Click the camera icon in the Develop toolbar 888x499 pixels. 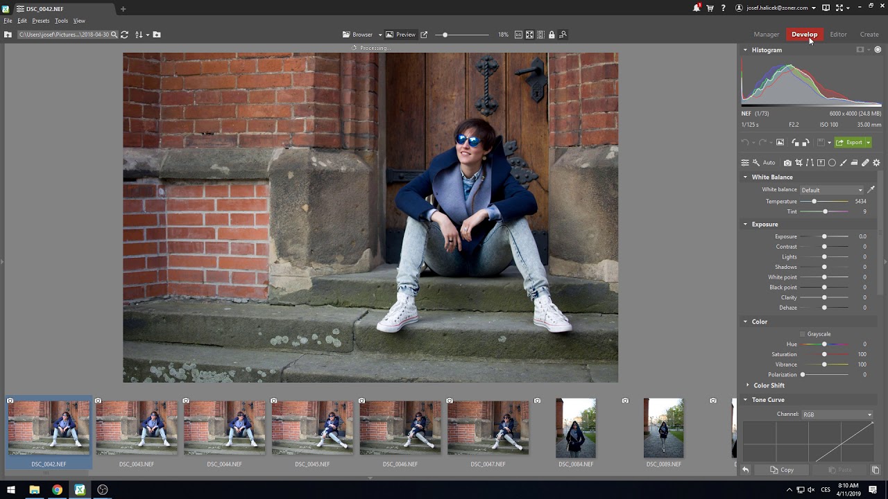(787, 162)
